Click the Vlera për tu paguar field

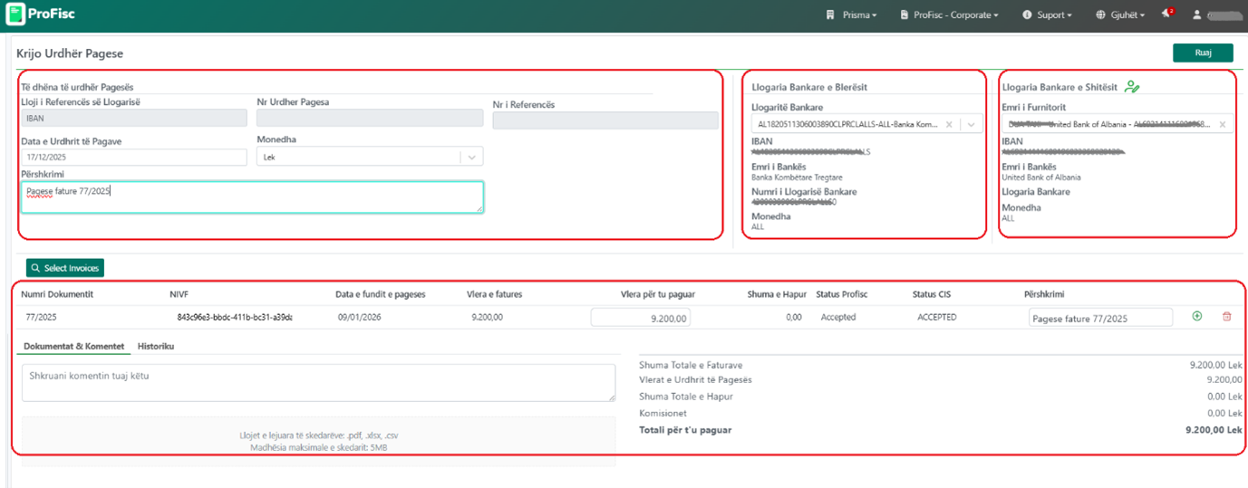tap(641, 318)
